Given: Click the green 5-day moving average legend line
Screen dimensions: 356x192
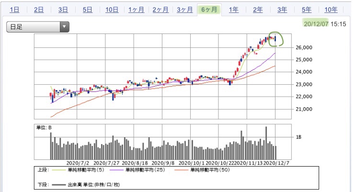Looking at the screenshot, I should [59, 170].
